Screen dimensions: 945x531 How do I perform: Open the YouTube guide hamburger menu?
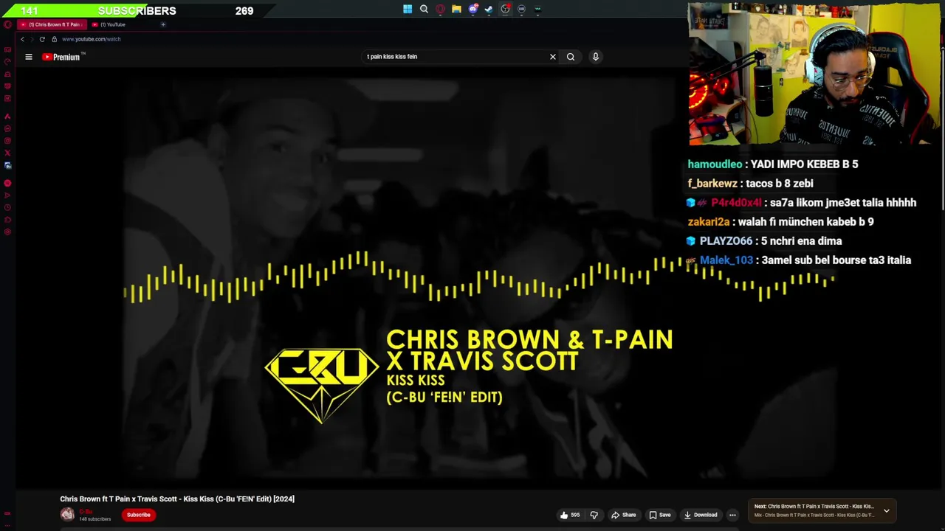pos(29,57)
